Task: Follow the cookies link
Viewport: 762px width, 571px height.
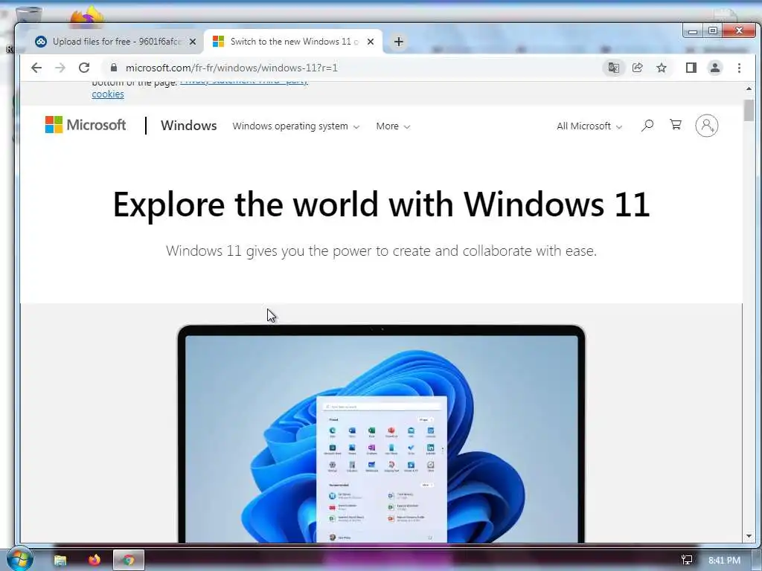Action: coord(108,94)
